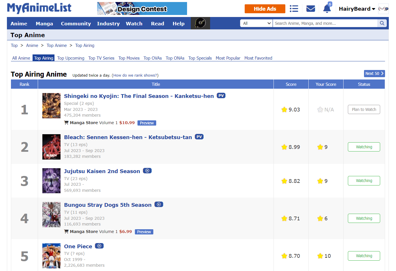This screenshot has height=271, width=396.
Task: Click the star beside your score for Shingeki
Action: coord(320,110)
